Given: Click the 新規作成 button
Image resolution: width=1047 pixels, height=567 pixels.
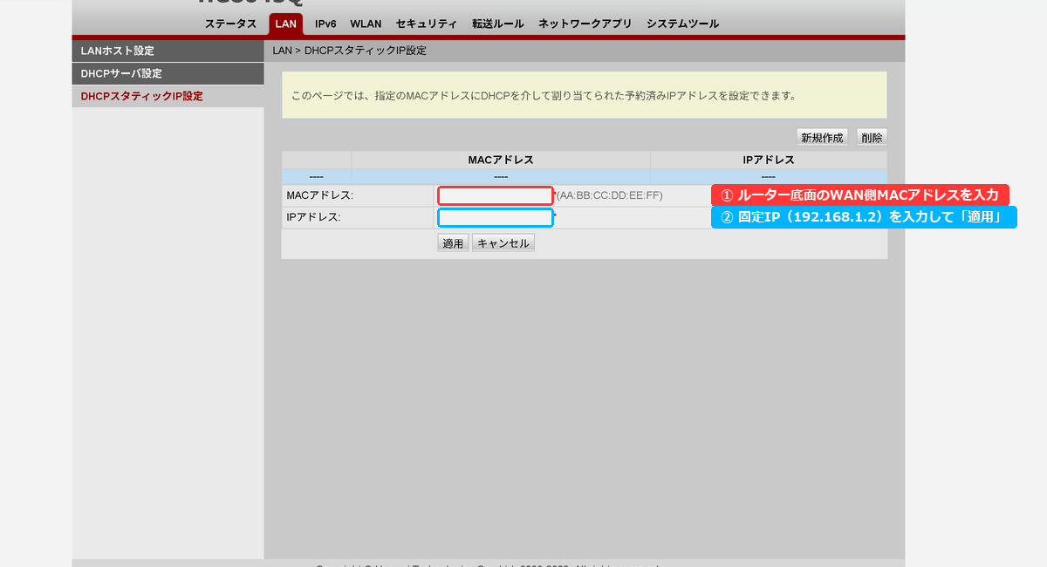Looking at the screenshot, I should click(823, 138).
